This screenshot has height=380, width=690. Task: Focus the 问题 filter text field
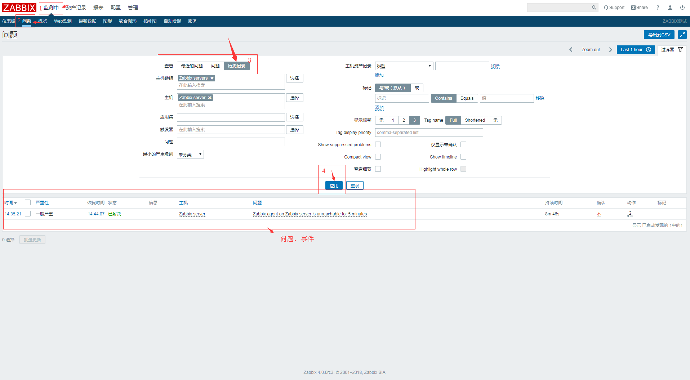[x=231, y=142]
